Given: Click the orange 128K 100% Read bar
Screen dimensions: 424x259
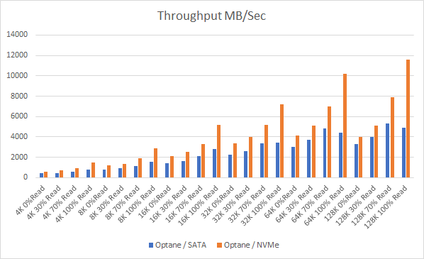Looking at the screenshot, I should click(x=408, y=119).
